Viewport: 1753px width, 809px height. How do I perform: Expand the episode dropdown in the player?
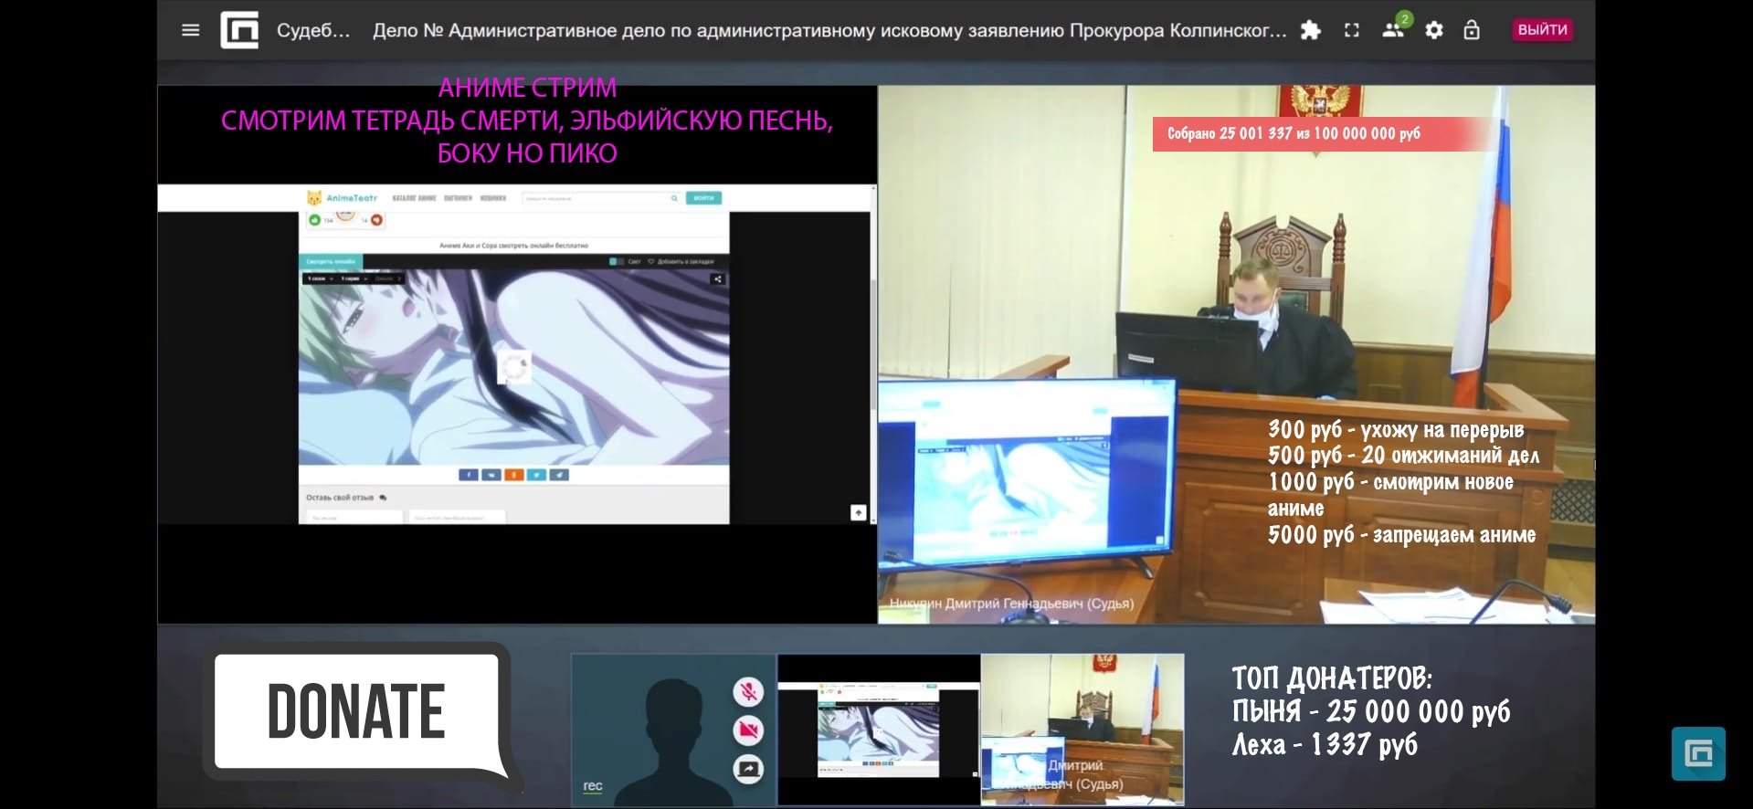(x=354, y=278)
